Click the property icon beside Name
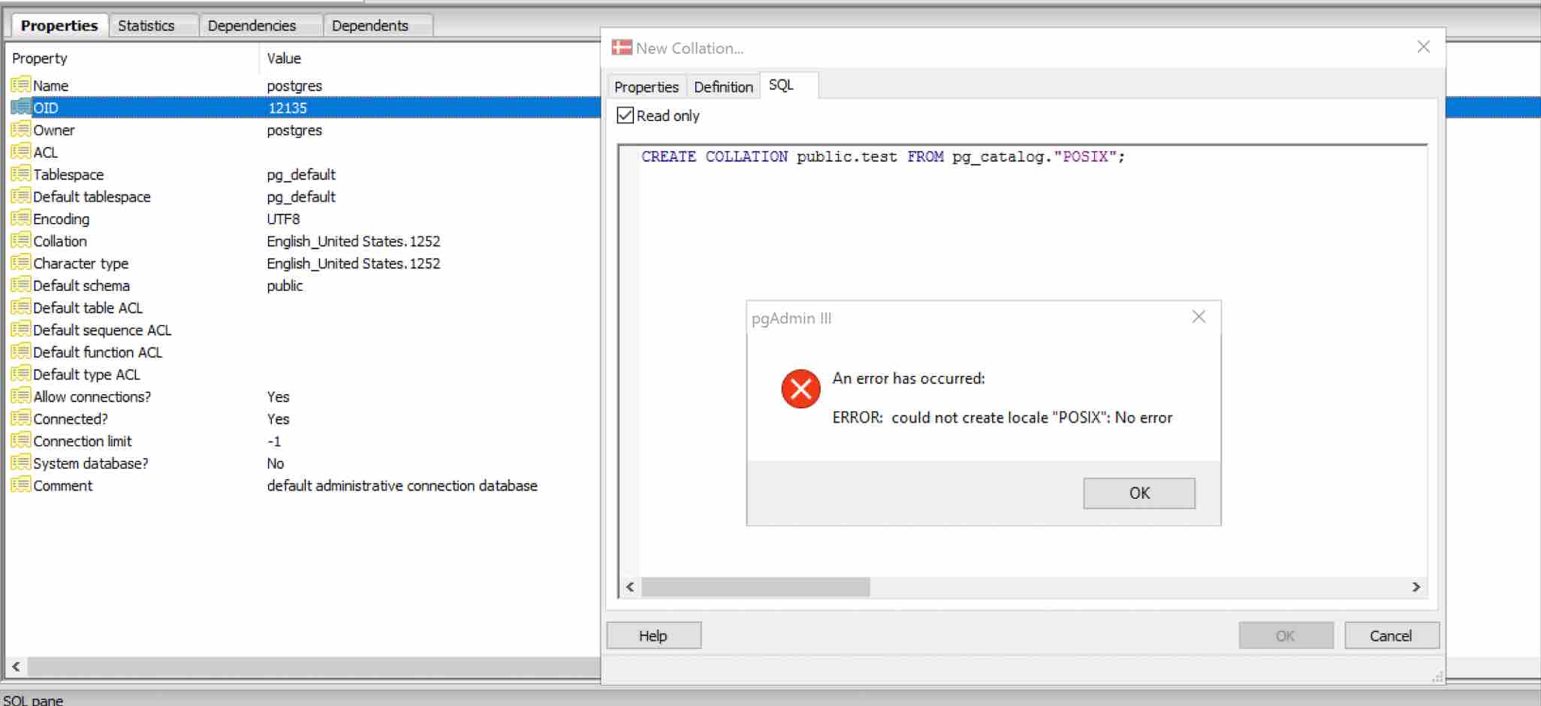1541x706 pixels. 20,86
